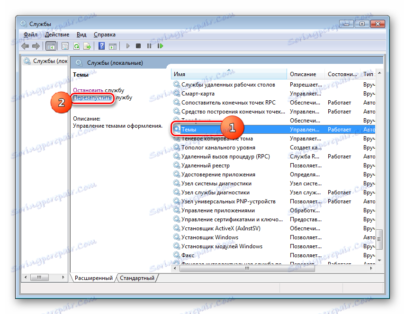Click the Restart Service icon in toolbar

[160, 46]
